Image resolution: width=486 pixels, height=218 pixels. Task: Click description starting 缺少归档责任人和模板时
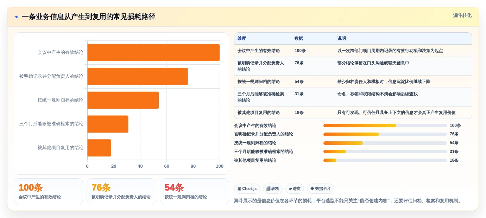[384, 82]
